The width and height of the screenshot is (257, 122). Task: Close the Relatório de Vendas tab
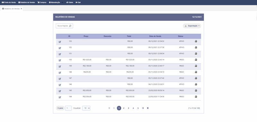pyautogui.click(x=21, y=9)
